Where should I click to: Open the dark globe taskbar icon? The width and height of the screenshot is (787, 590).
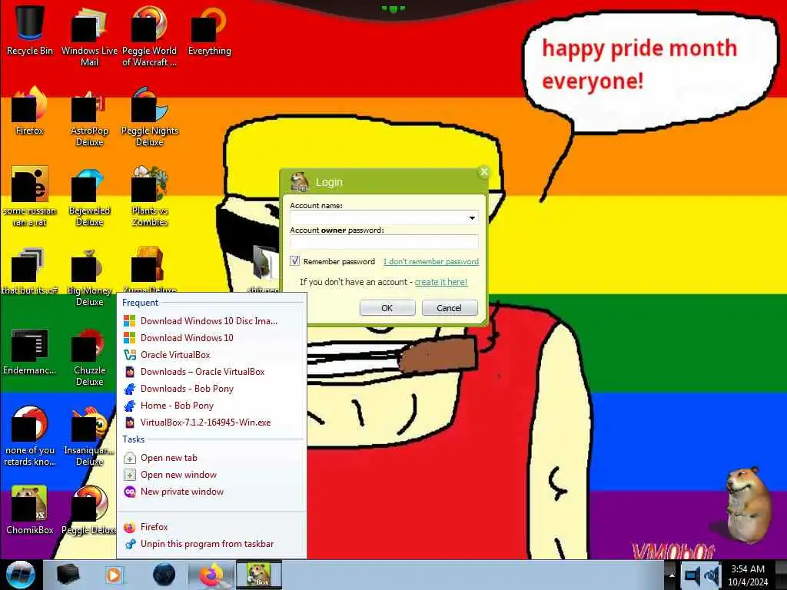pos(164,575)
